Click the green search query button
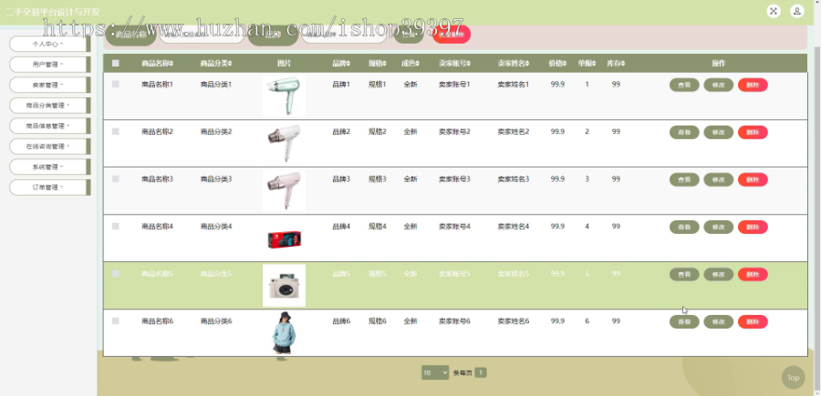 409,35
